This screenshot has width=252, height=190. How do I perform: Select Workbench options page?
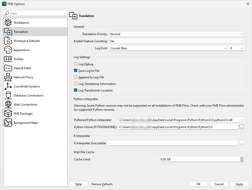click(x=35, y=22)
